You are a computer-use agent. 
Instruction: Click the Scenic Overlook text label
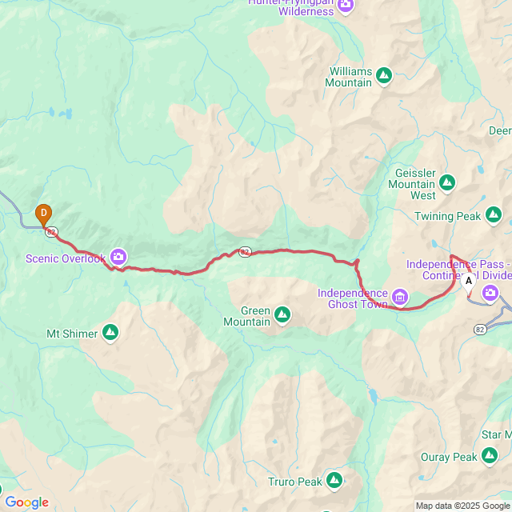66,258
